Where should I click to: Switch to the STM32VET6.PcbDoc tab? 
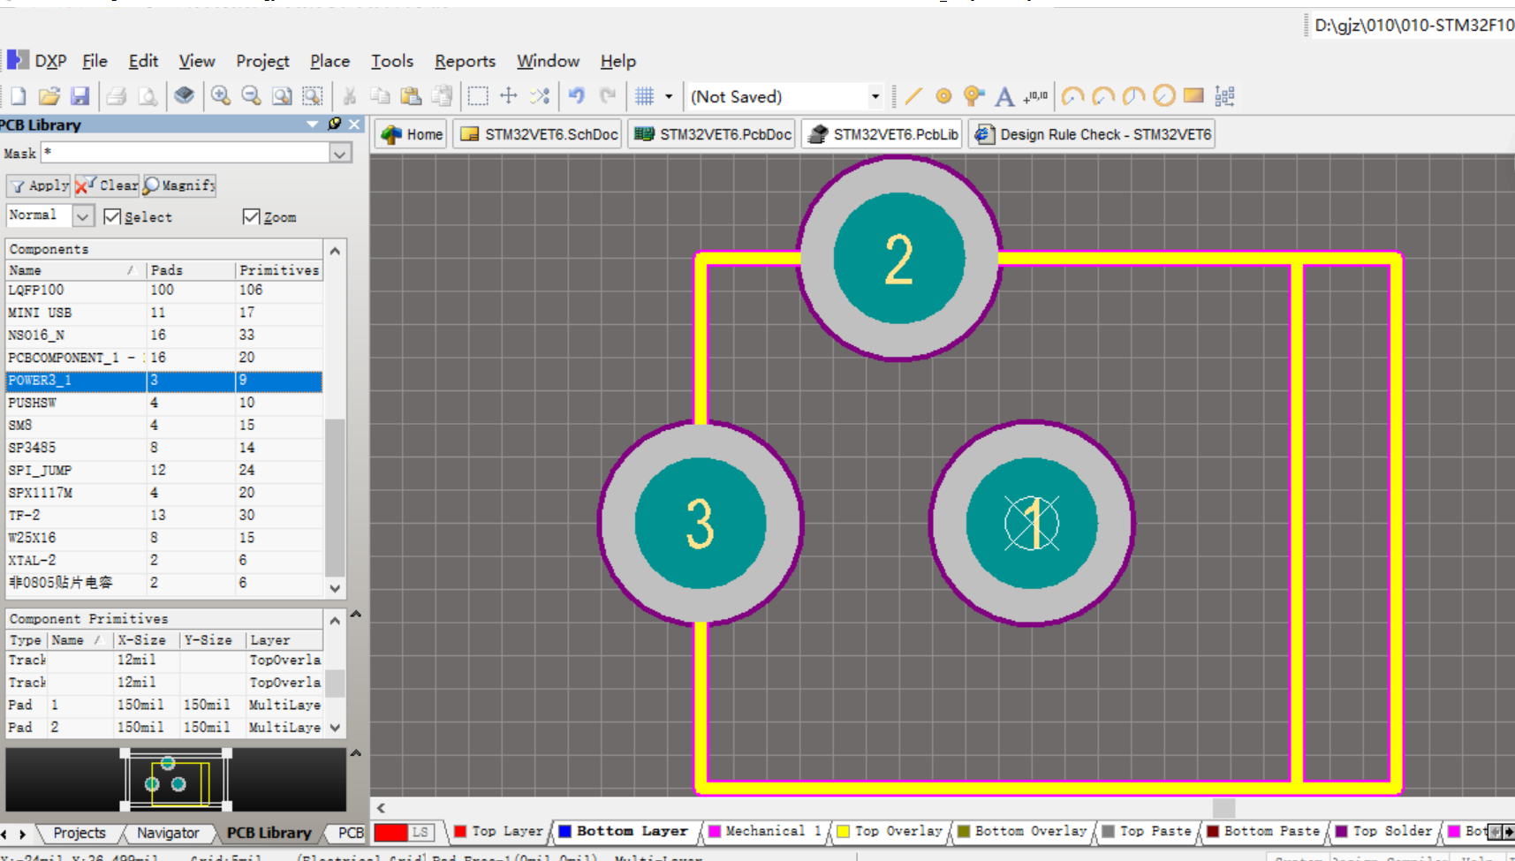(x=713, y=134)
